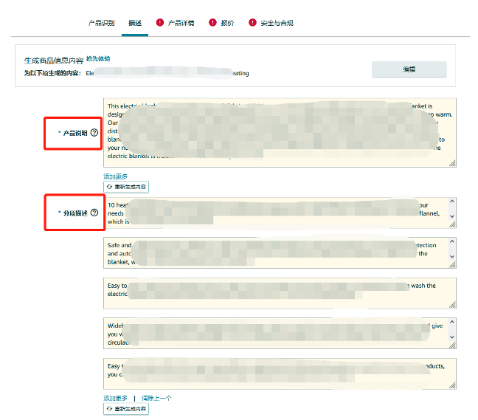
Task: Open the 报价 tab
Action: (x=227, y=23)
